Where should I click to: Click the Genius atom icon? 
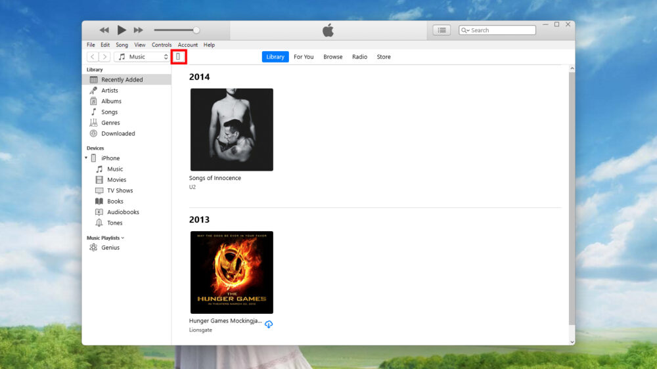93,248
